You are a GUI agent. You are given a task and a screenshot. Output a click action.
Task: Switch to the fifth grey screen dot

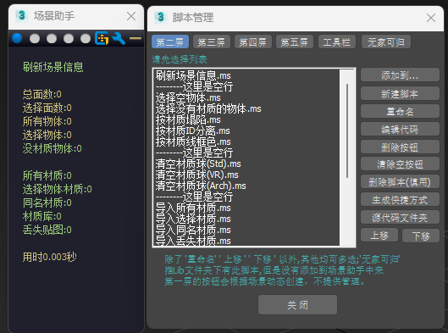click(86, 39)
